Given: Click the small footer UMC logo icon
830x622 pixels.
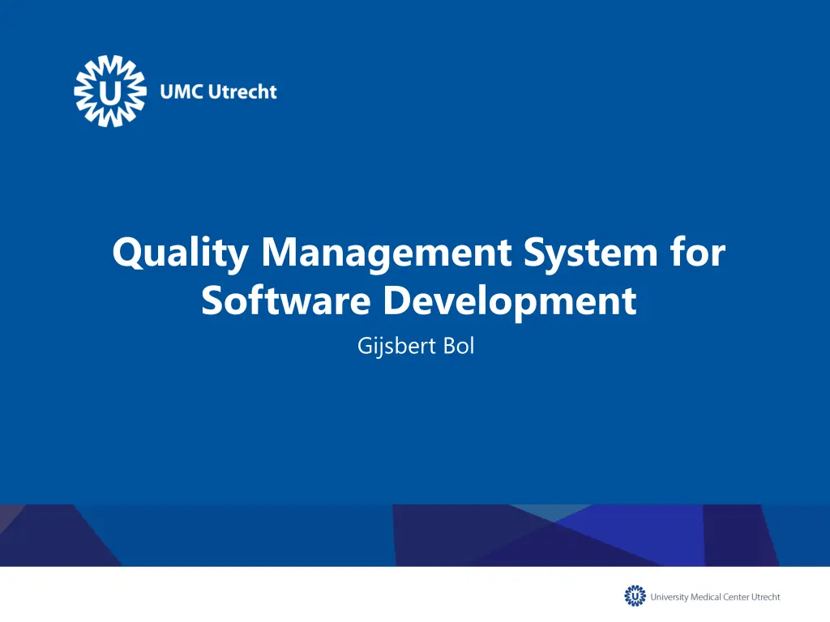Looking at the screenshot, I should click(635, 596).
